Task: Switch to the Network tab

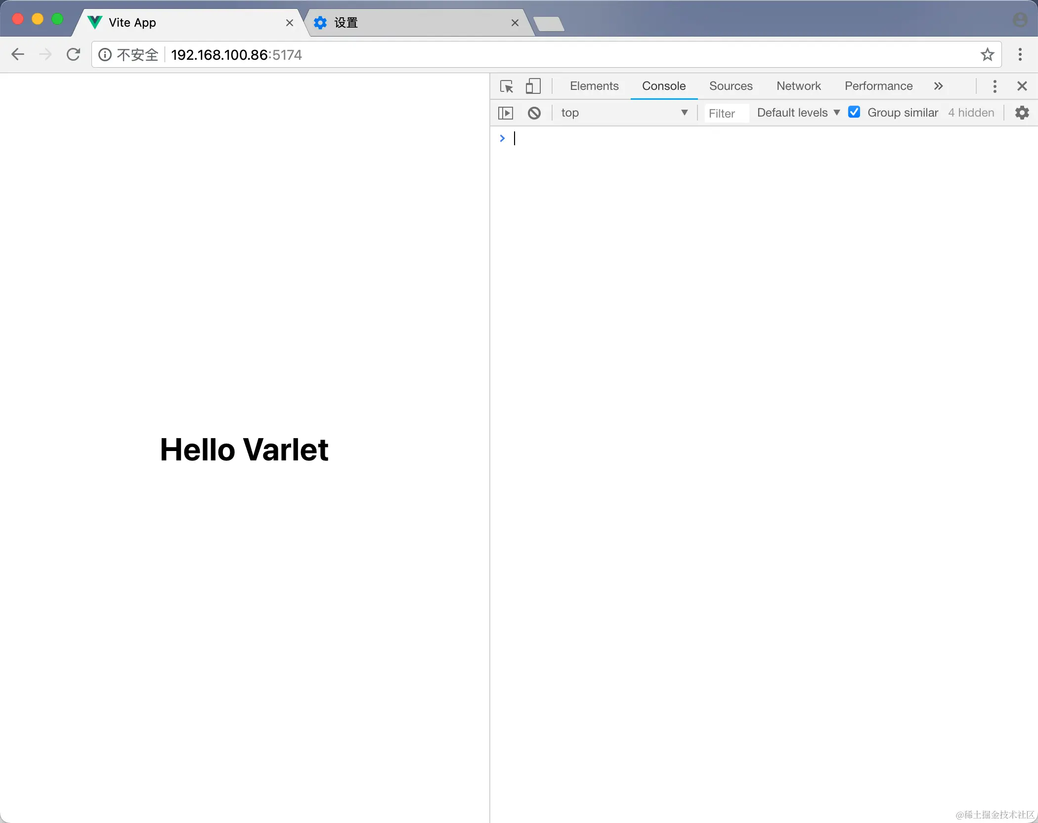Action: pos(798,86)
